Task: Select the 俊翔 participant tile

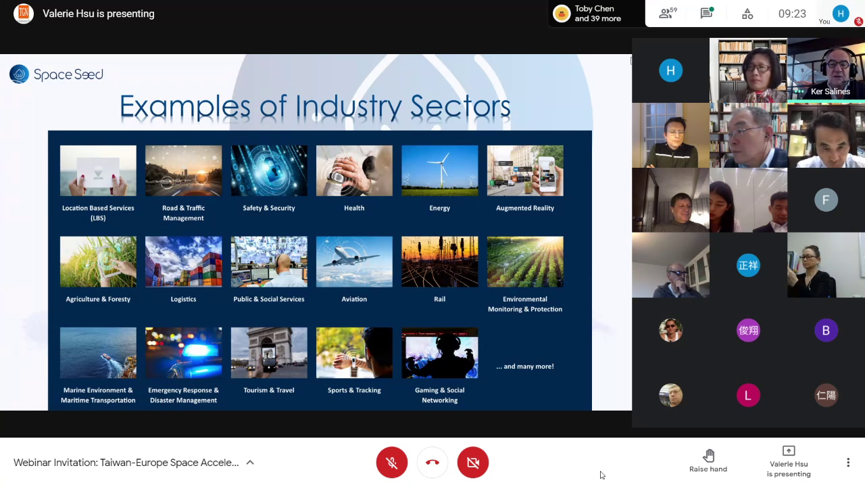Action: [x=748, y=330]
